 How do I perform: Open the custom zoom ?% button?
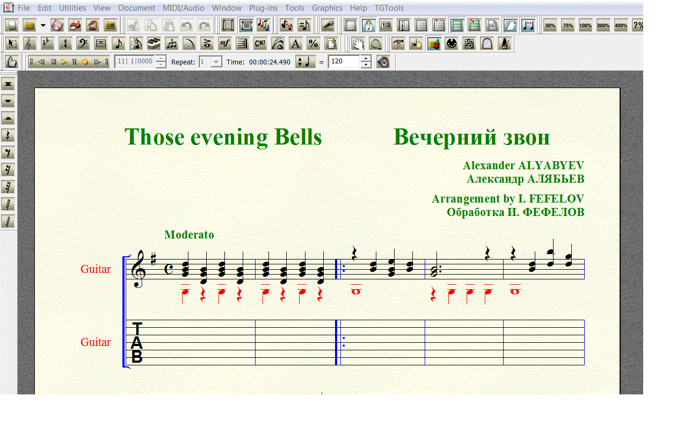click(638, 25)
